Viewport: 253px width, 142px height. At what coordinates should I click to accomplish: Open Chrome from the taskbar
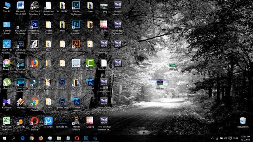pos(32,138)
